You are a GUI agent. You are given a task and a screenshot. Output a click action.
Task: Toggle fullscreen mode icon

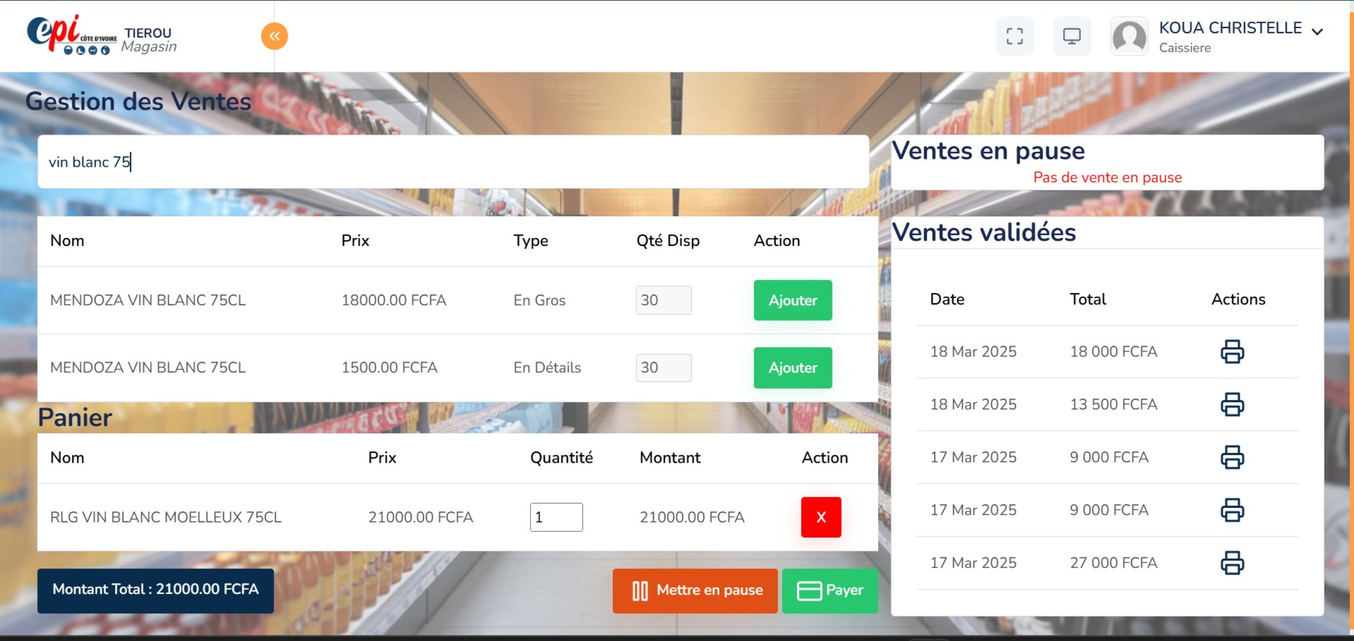pos(1014,36)
